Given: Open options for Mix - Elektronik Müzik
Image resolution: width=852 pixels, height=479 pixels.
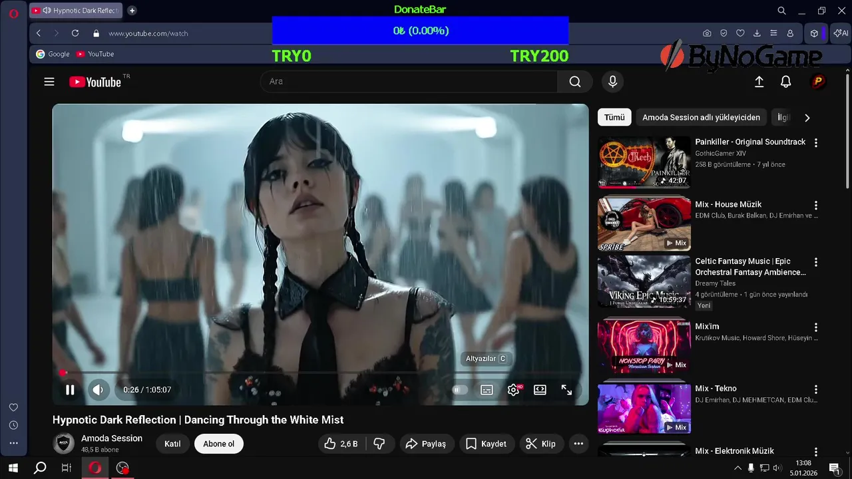Looking at the screenshot, I should [x=816, y=452].
